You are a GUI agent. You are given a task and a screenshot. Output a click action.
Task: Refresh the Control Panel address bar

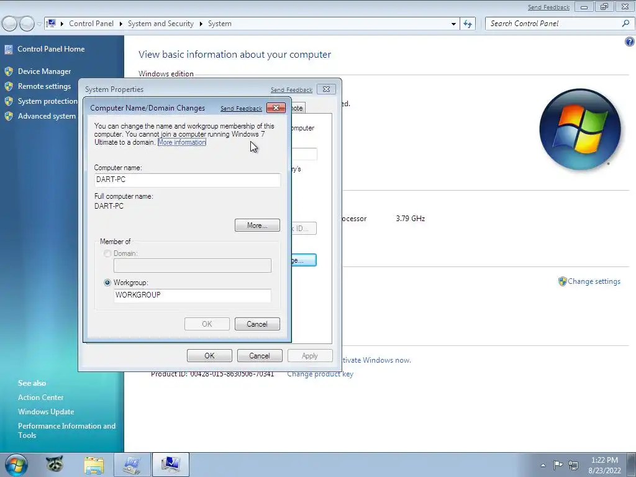coord(468,24)
